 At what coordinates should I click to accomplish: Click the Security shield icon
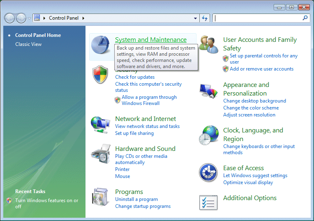(100, 75)
